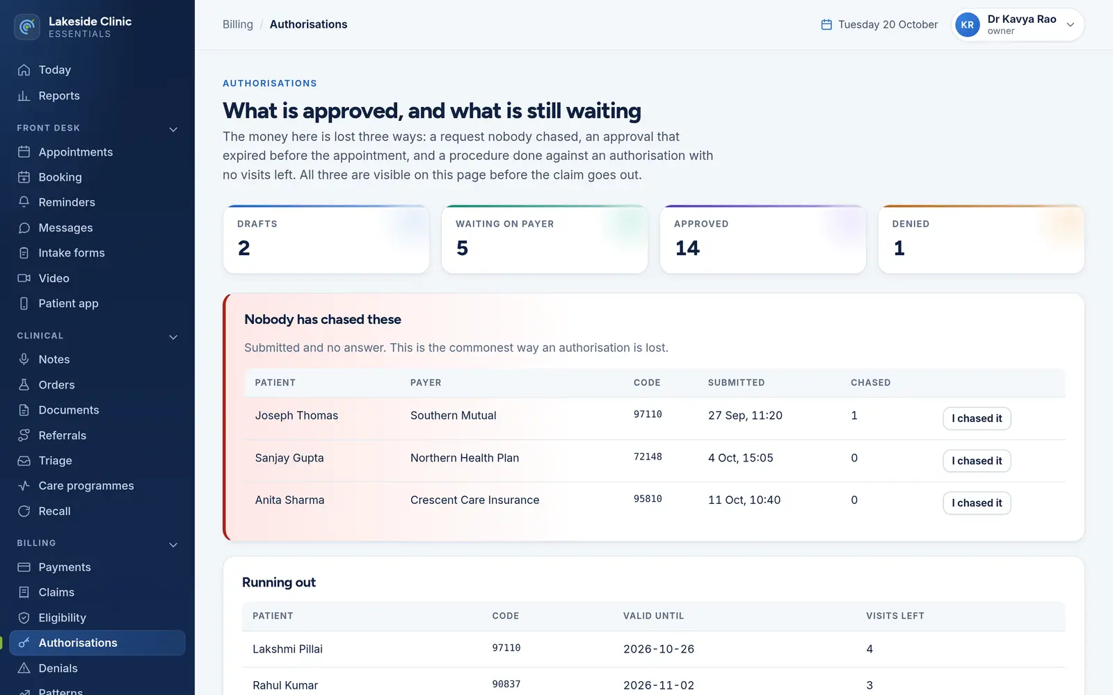1113x695 pixels.
Task: Collapse the Front Desk section
Action: point(173,129)
